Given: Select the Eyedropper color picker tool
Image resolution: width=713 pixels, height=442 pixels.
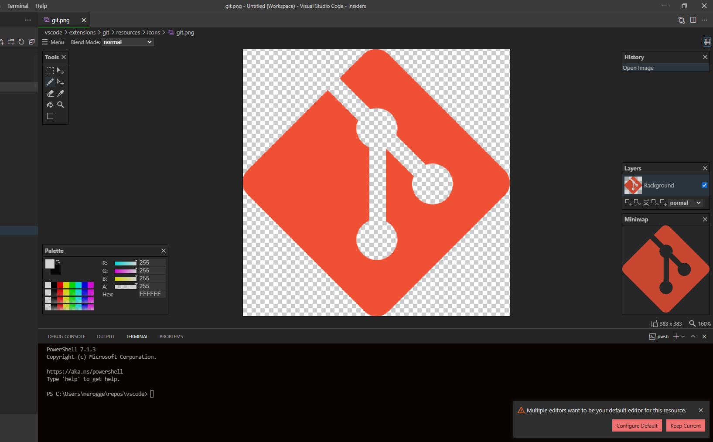Looking at the screenshot, I should 61,93.
